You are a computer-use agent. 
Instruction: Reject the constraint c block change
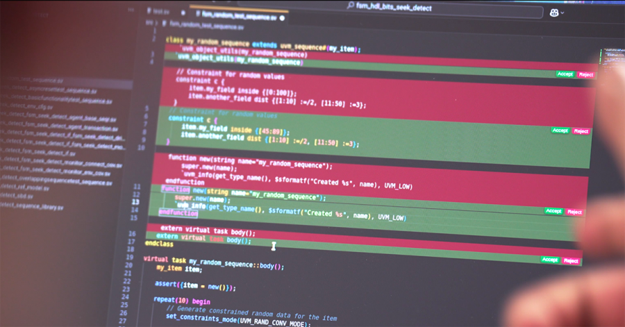click(581, 131)
